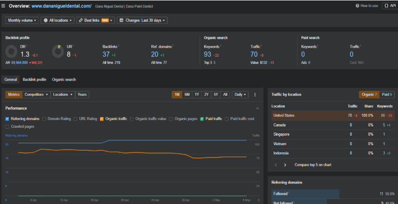Select the Metrics chart tab
Screen dimensions: 398x204
point(13,94)
